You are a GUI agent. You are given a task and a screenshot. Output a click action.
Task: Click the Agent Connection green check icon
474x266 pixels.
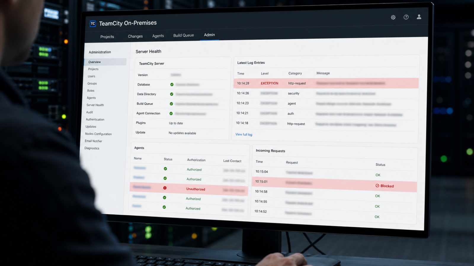click(171, 113)
